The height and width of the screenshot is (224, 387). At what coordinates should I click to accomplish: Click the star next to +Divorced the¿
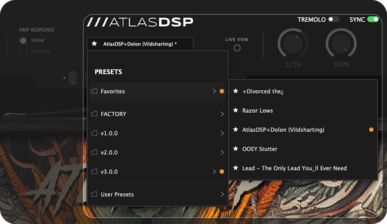[x=236, y=91]
